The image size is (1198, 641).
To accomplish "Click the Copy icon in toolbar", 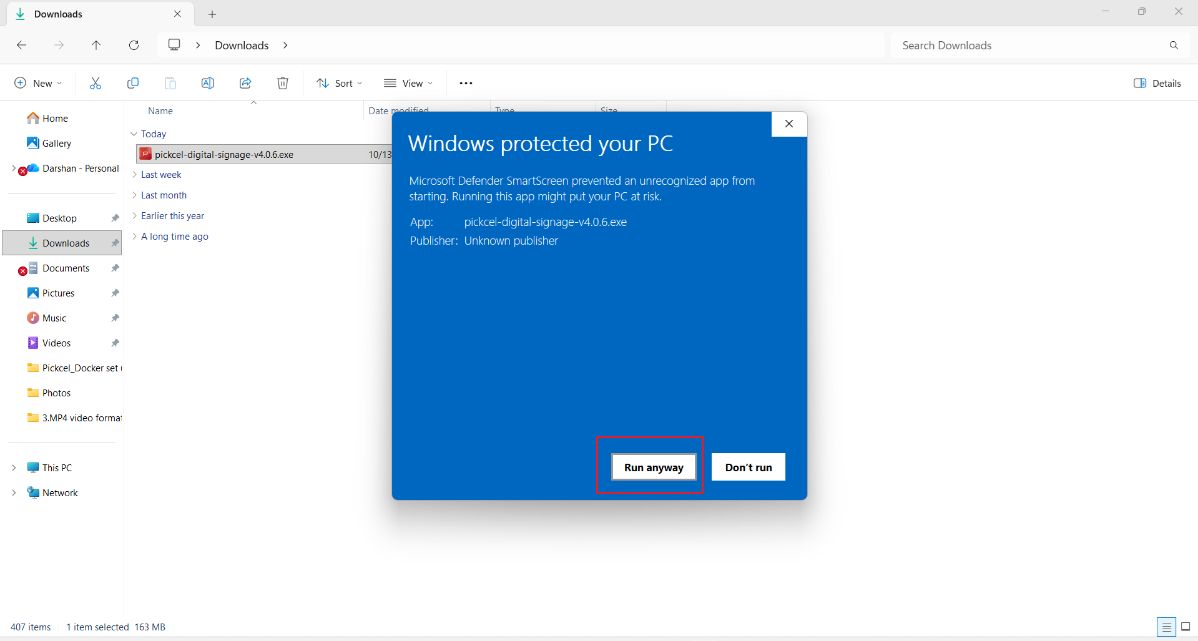I will coord(133,83).
